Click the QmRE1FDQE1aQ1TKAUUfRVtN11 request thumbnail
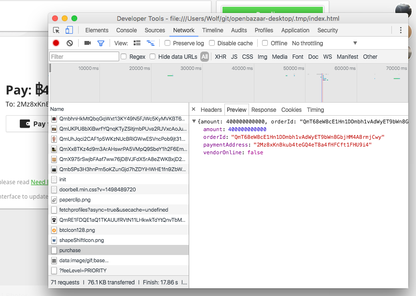Image resolution: width=416 pixels, height=296 pixels. tap(54, 220)
